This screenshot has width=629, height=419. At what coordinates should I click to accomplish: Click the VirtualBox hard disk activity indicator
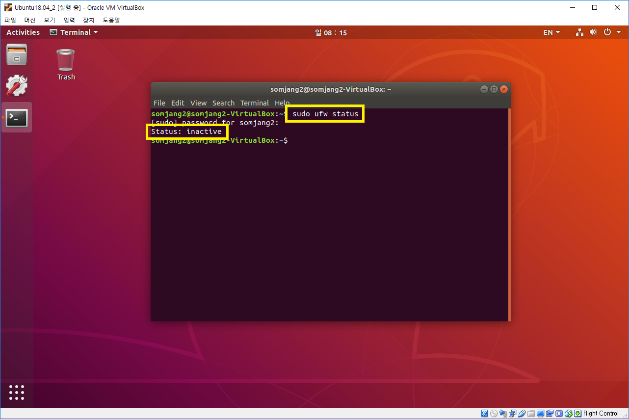coord(484,414)
